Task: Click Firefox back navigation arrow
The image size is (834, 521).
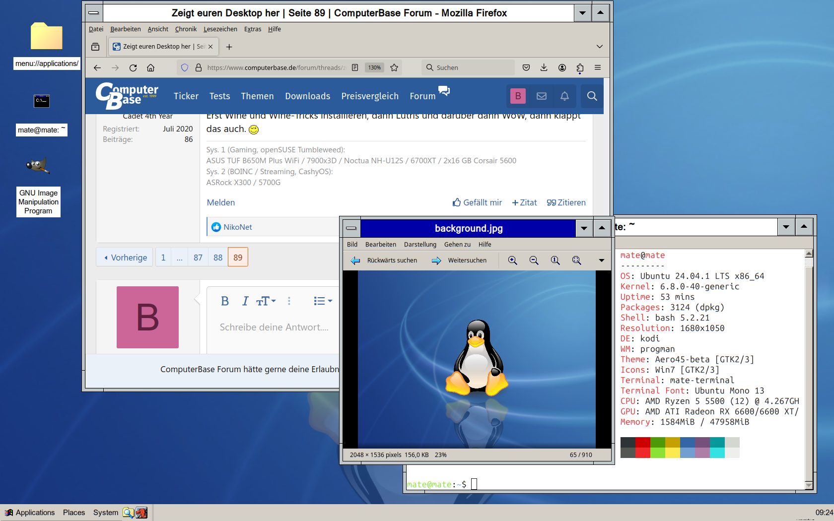Action: [x=97, y=67]
